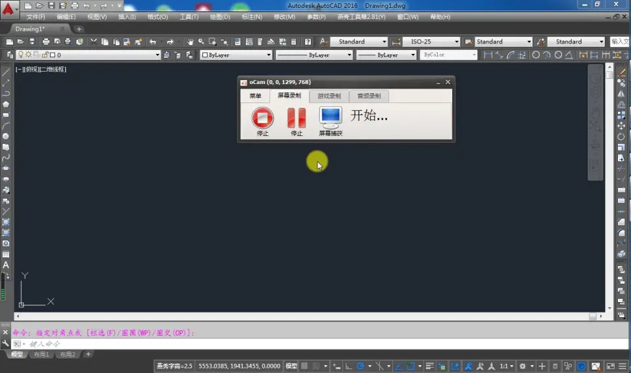Click the 模型 model space status button
Viewport: 631px width, 373px height.
click(x=291, y=366)
